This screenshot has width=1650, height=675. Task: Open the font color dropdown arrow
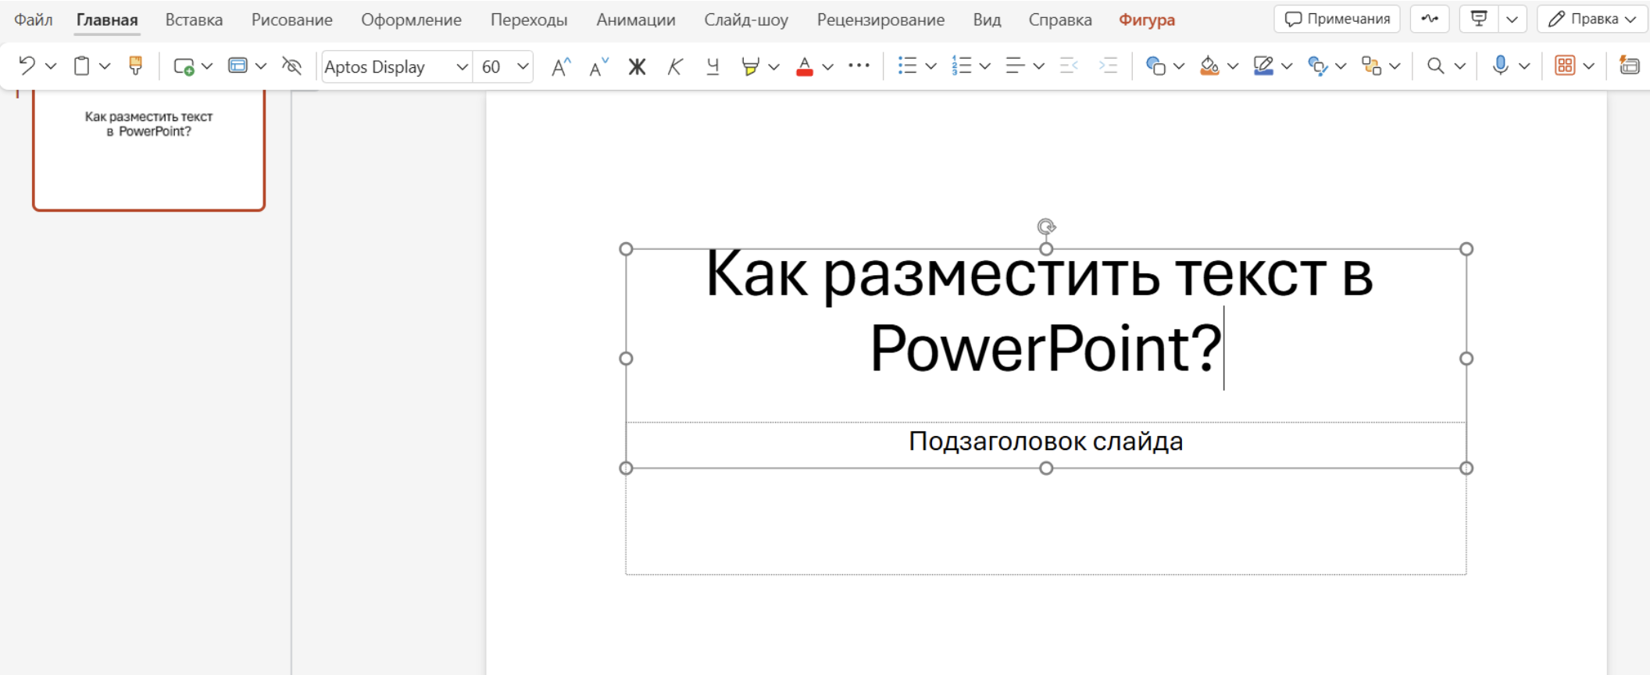click(827, 66)
